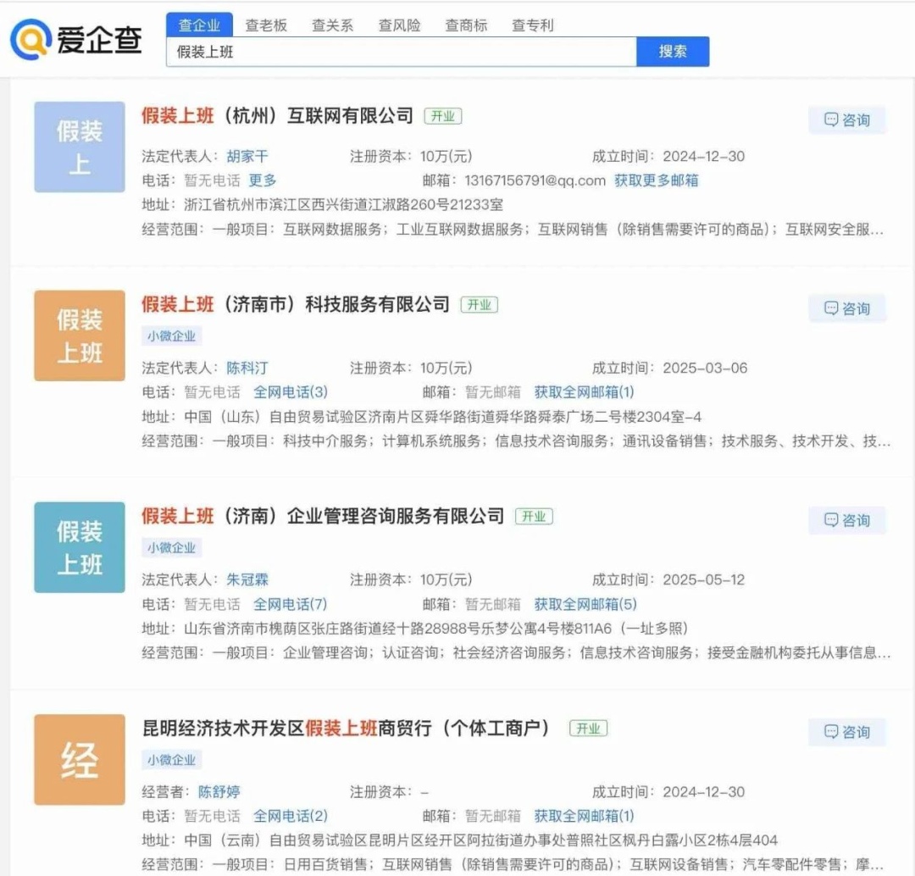
Task: Click the search field containing 假装上班
Action: click(402, 52)
